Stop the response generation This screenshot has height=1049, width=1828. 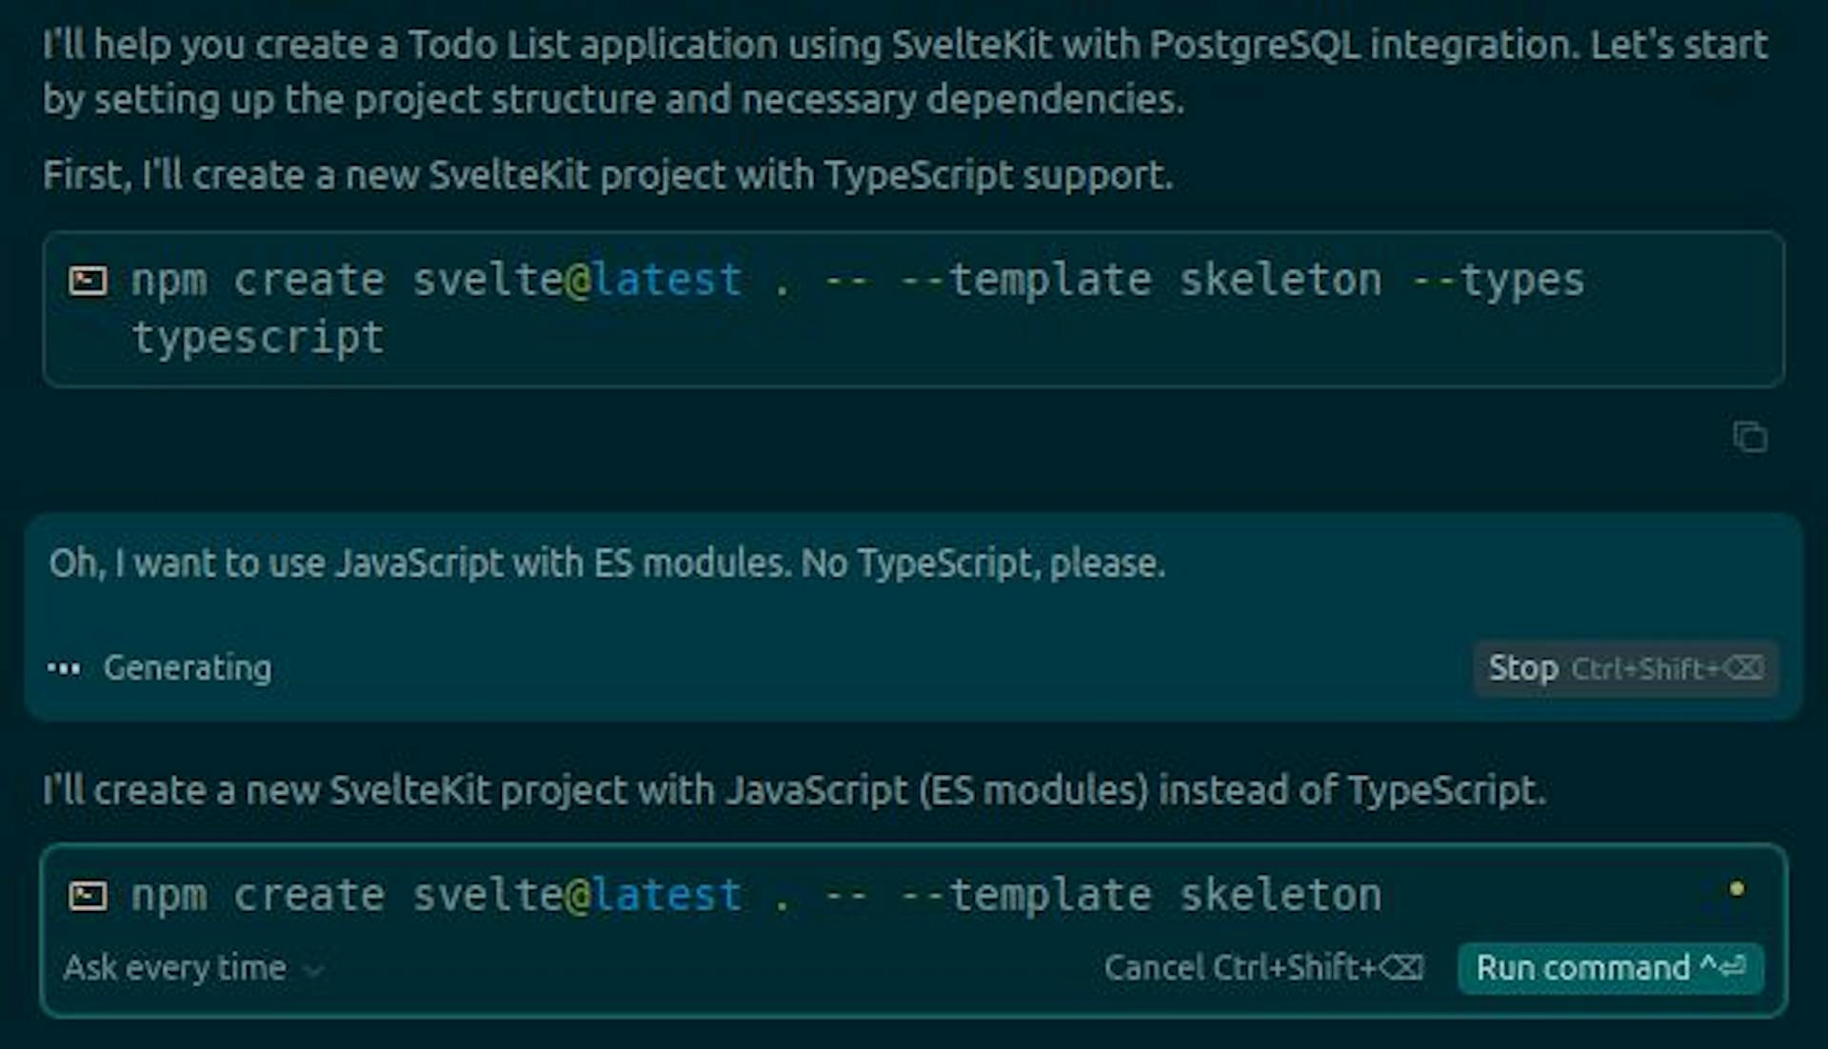pos(1523,668)
